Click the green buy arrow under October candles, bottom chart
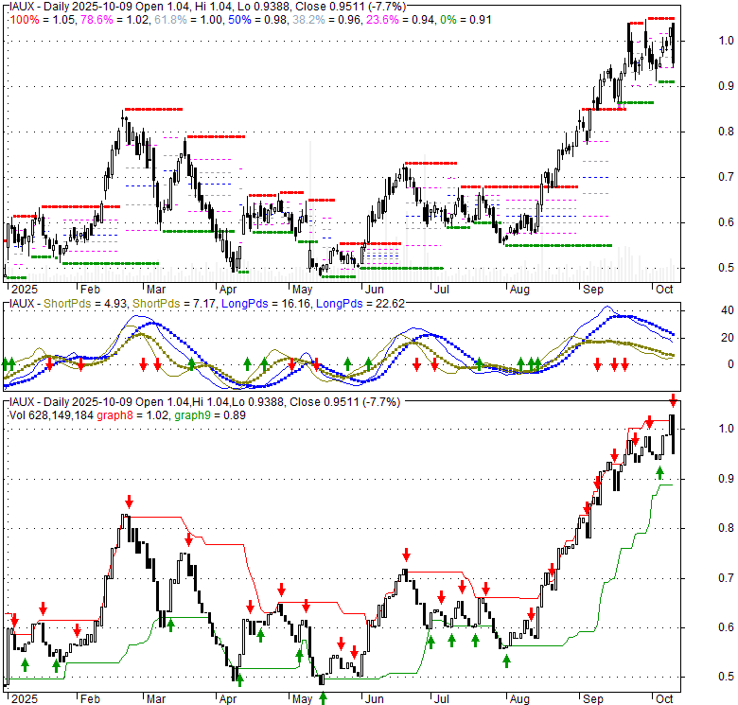 click(x=659, y=472)
